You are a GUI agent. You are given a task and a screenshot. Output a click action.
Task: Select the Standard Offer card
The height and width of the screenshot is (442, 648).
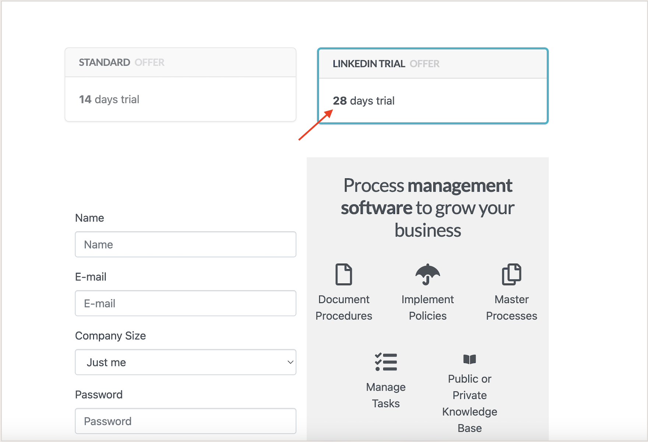click(x=180, y=84)
